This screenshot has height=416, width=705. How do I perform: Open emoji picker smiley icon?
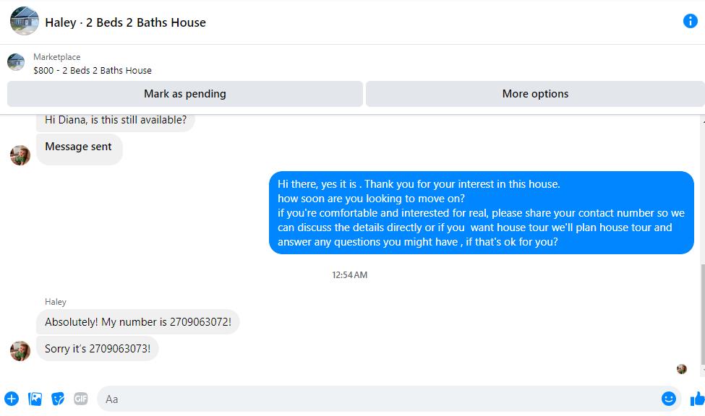pos(669,399)
